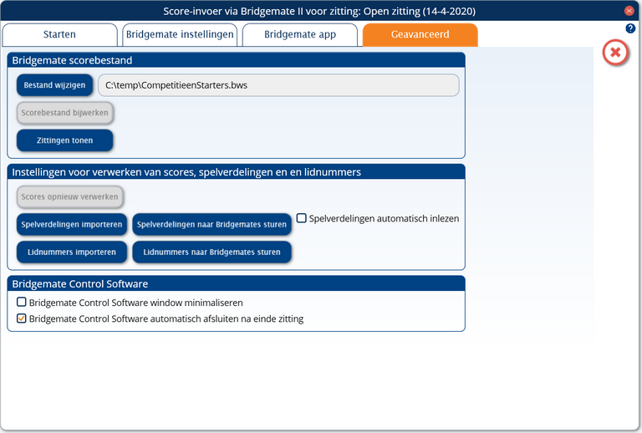Click the Zittingen tonen button
The height and width of the screenshot is (433, 642).
pos(64,140)
